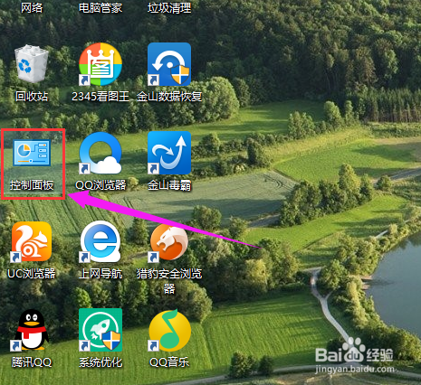Click the 金山毒霸 text label
This screenshot has height=385, width=421.
[169, 185]
